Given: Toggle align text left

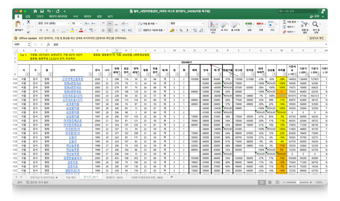Looking at the screenshot, I should pyautogui.click(x=103, y=30).
